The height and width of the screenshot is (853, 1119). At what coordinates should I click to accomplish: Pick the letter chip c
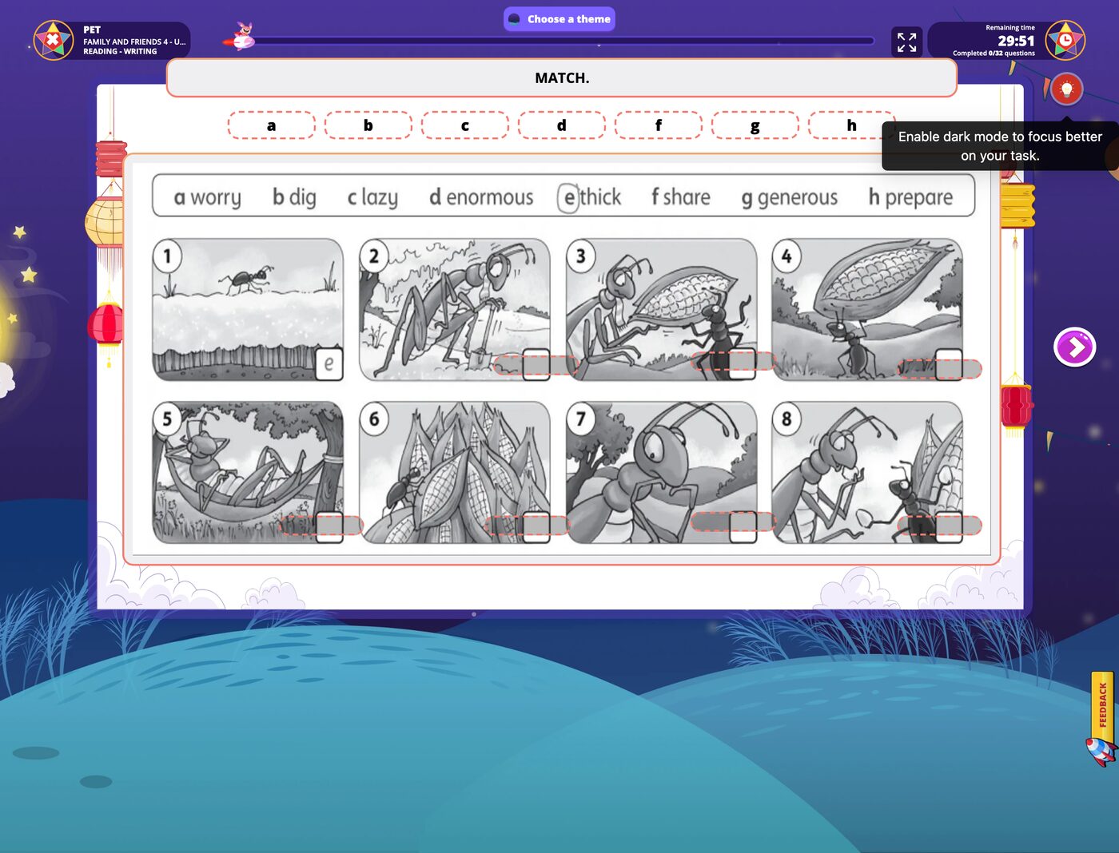465,125
